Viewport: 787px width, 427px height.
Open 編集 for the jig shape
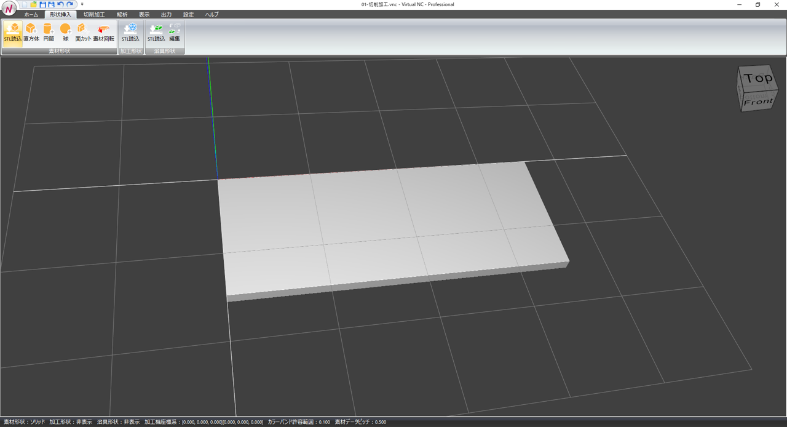click(x=175, y=33)
